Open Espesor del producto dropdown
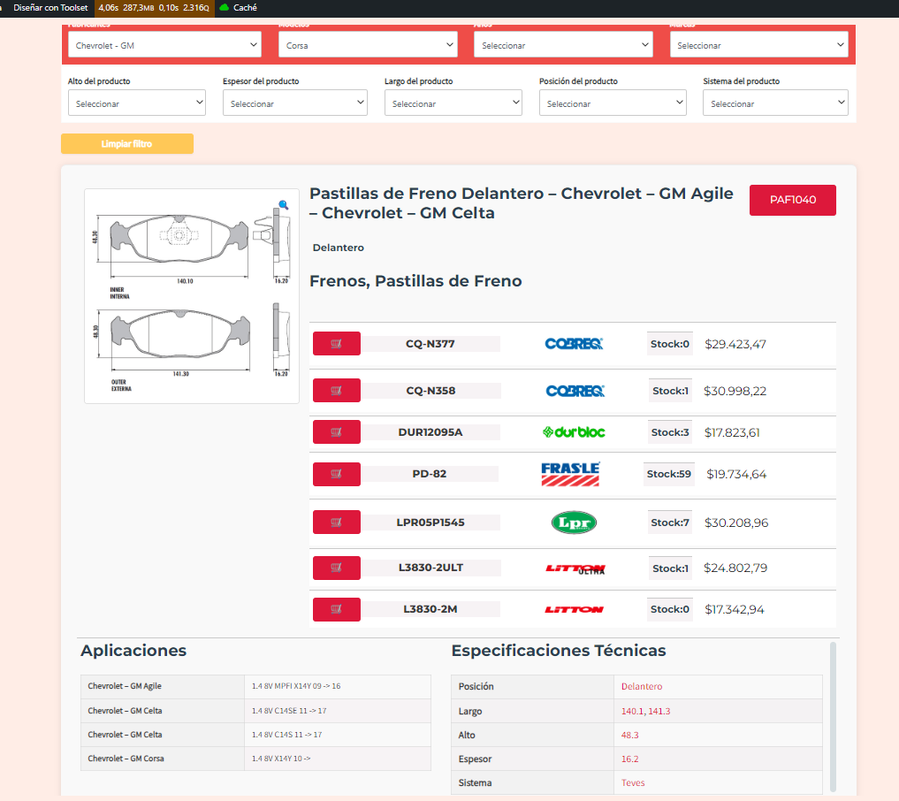The height and width of the screenshot is (801, 899). point(295,103)
